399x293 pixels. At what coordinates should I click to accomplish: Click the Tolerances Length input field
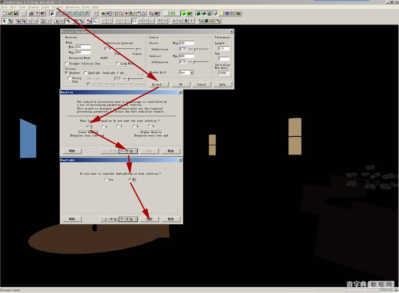tap(223, 48)
